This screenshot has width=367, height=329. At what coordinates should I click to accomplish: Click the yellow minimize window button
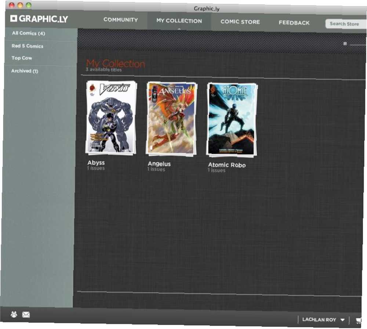coord(20,5)
